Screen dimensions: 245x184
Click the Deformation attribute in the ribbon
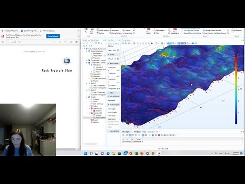coord(159,30)
